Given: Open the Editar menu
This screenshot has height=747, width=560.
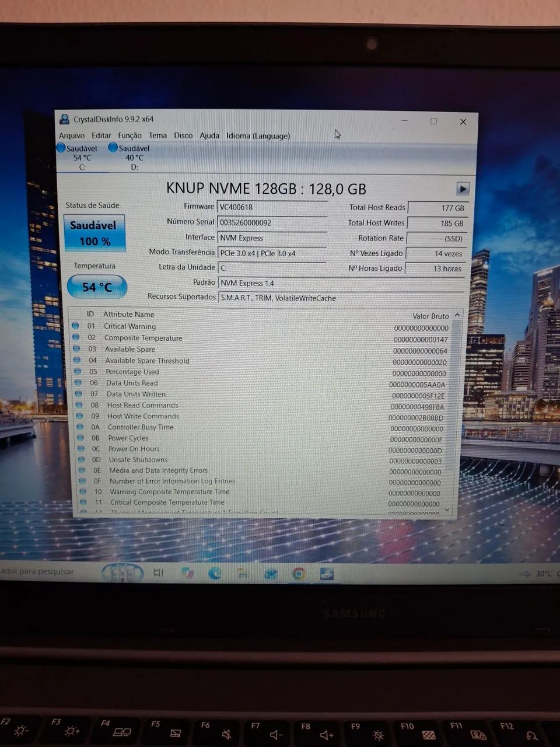Looking at the screenshot, I should [x=101, y=135].
